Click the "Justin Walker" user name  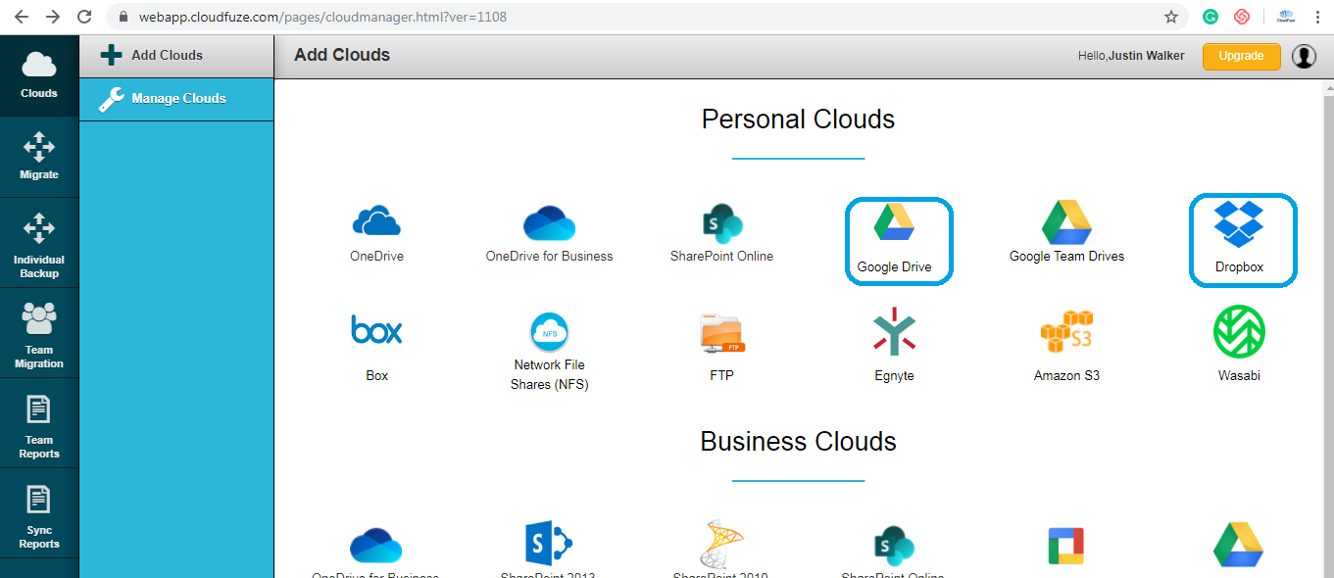coord(1147,56)
